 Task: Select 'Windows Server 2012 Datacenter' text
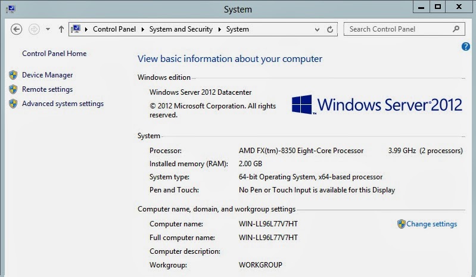pyautogui.click(x=200, y=92)
